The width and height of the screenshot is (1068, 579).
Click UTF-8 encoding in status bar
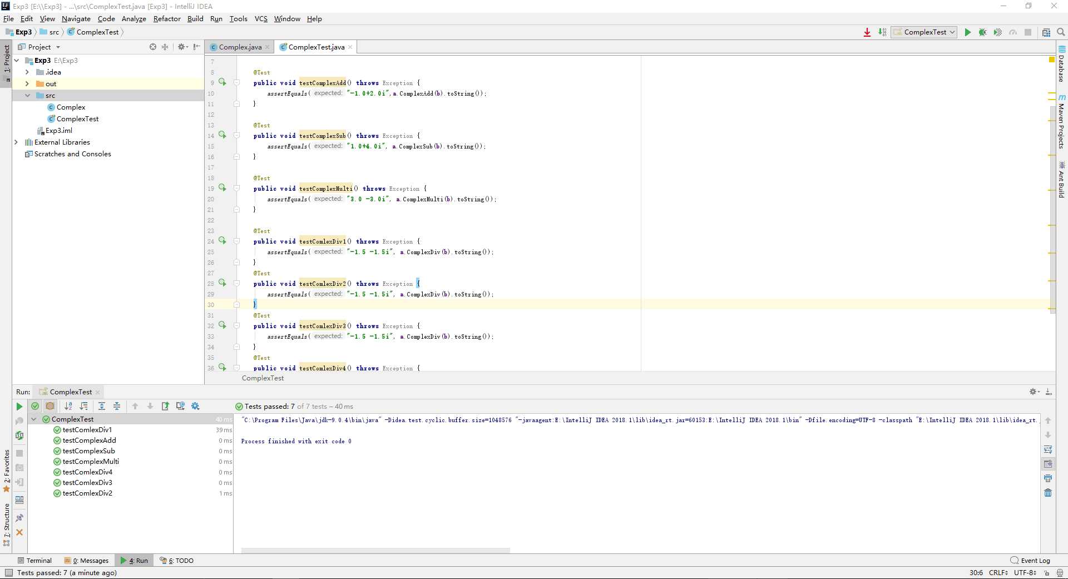point(1025,573)
